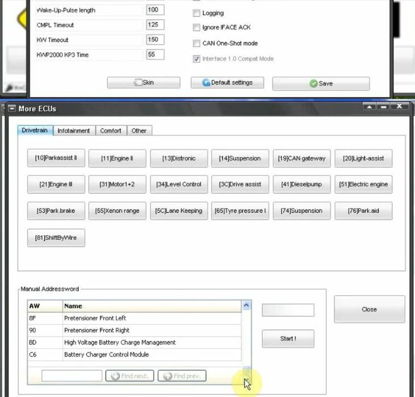
Task: Close the More ECUs dialog
Action: point(370,309)
